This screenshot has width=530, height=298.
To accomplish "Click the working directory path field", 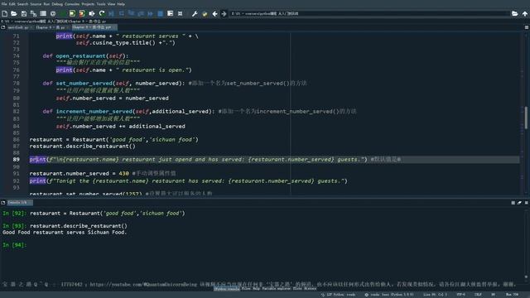I will (369, 13).
